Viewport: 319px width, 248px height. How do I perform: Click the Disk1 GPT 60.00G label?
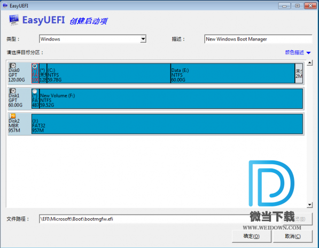[15, 100]
